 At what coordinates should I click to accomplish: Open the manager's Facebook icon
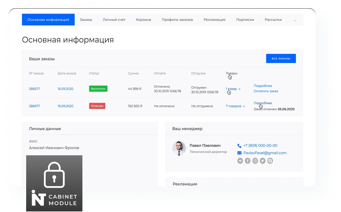248,161
